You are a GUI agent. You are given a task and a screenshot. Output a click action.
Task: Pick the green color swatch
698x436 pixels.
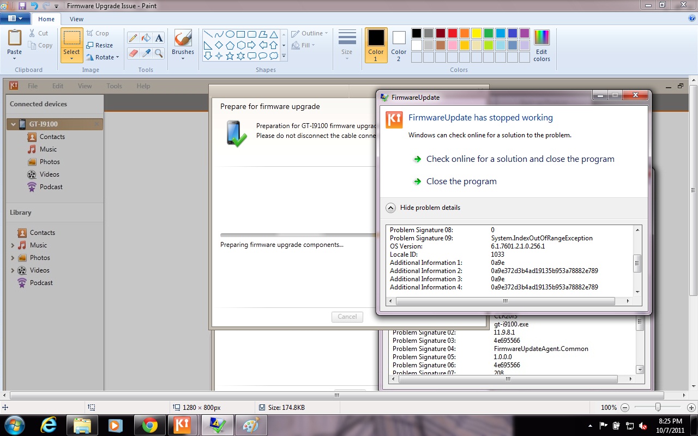(489, 33)
